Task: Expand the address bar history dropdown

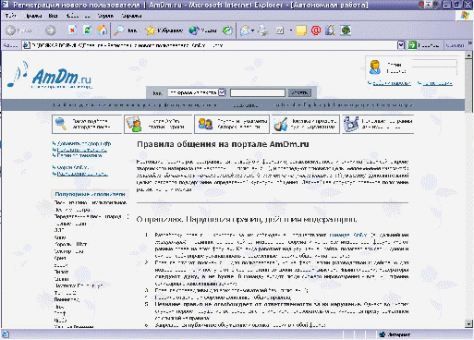Action: (x=400, y=45)
